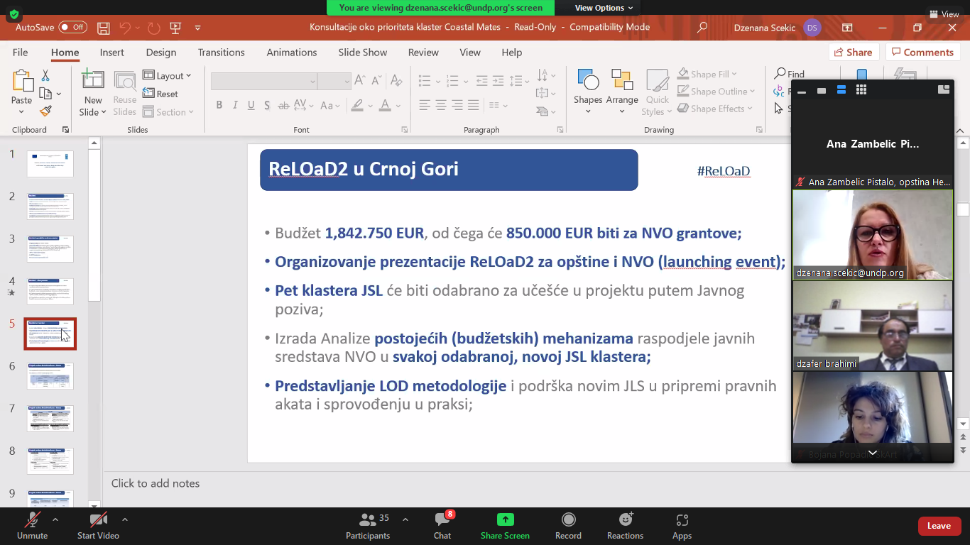
Task: Click the Save floppy disk icon
Action: pyautogui.click(x=104, y=28)
